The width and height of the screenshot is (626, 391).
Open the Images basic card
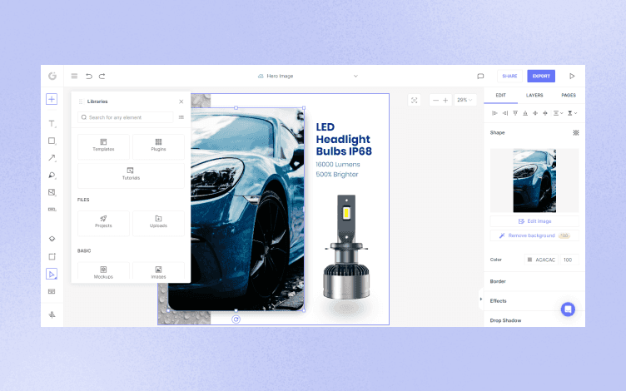pos(158,272)
